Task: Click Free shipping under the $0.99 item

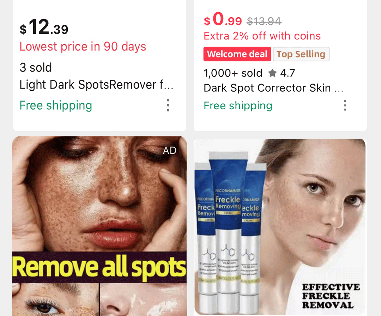Action: (238, 106)
